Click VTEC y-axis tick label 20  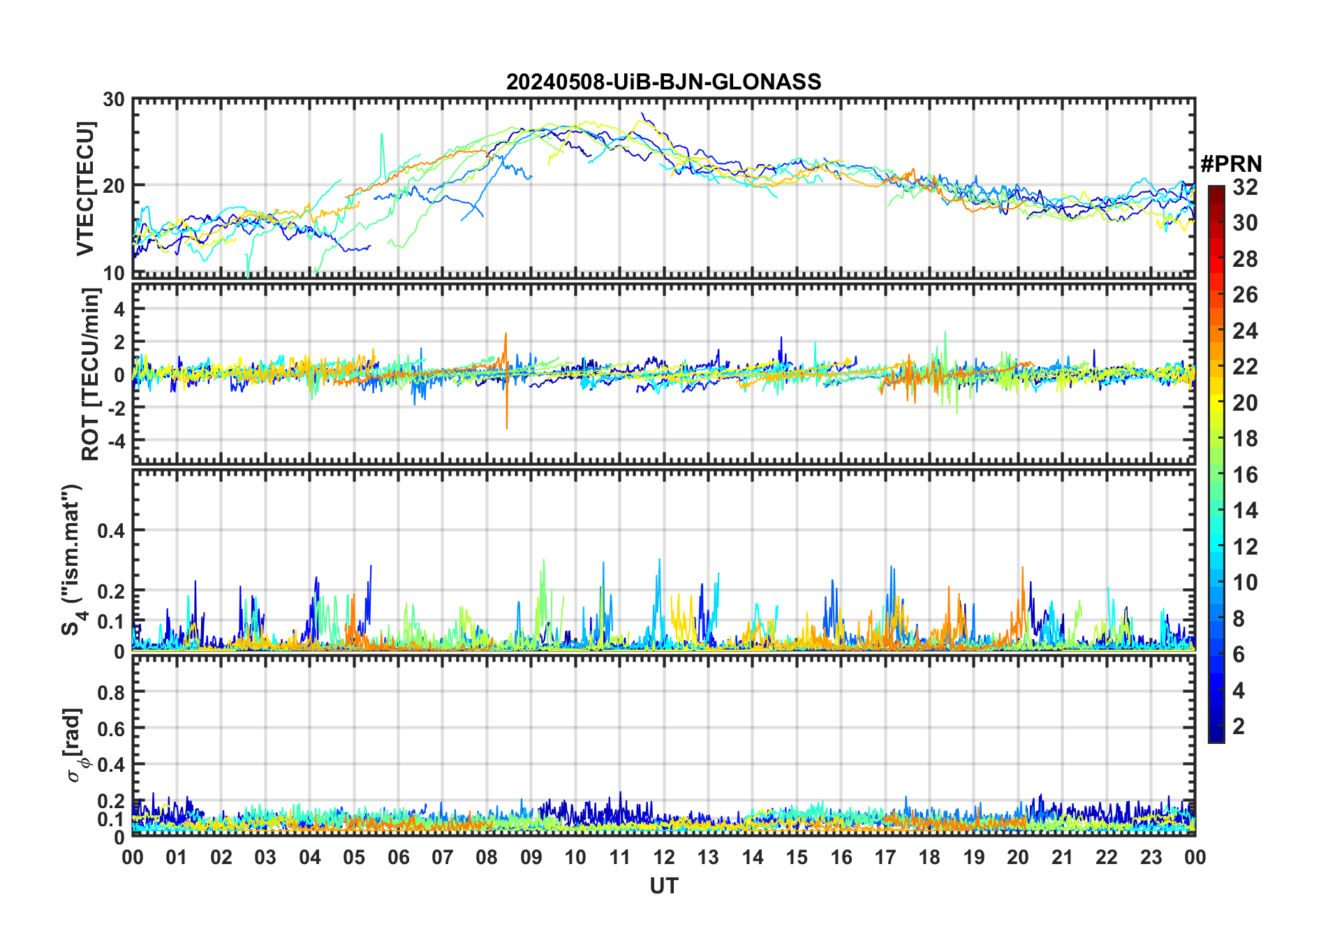click(115, 186)
